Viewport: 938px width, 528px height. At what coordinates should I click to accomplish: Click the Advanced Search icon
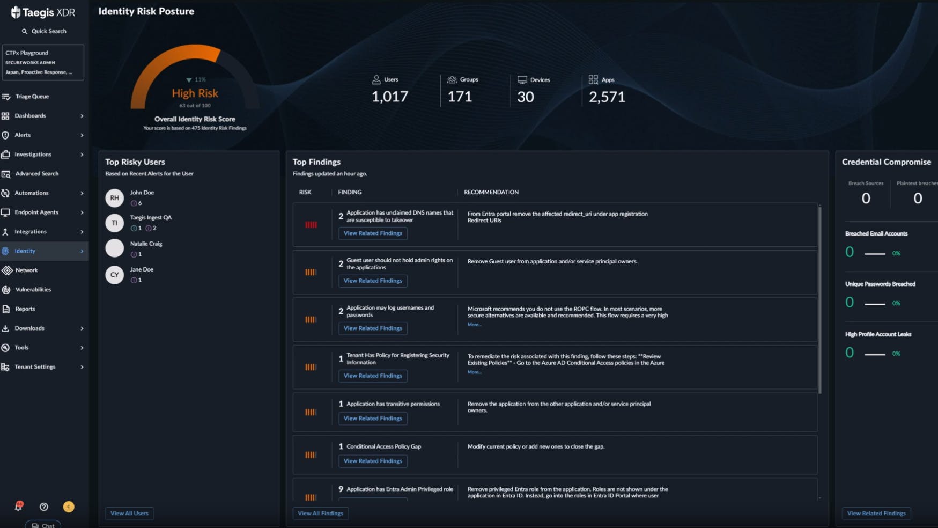6,174
